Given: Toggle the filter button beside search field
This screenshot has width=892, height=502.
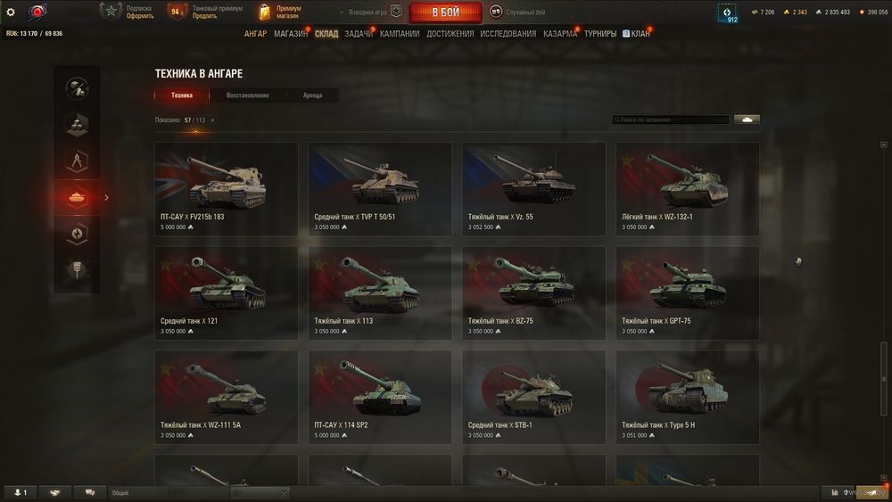Looking at the screenshot, I should click(x=747, y=119).
